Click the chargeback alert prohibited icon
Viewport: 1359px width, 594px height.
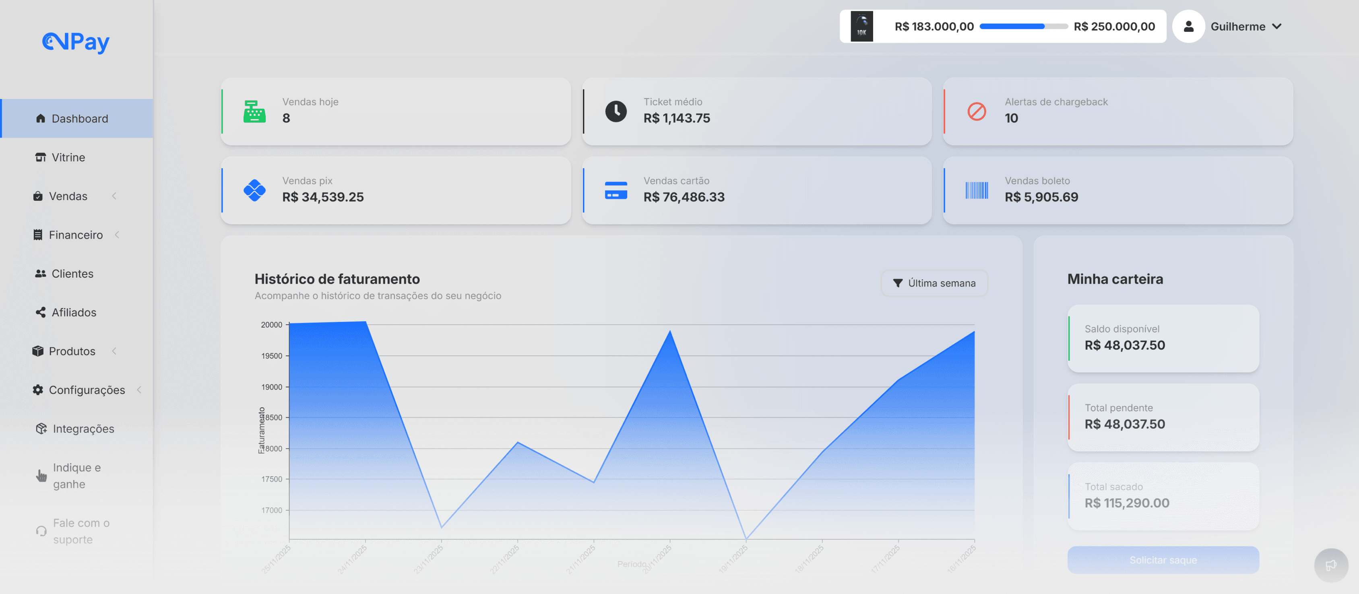coord(977,112)
